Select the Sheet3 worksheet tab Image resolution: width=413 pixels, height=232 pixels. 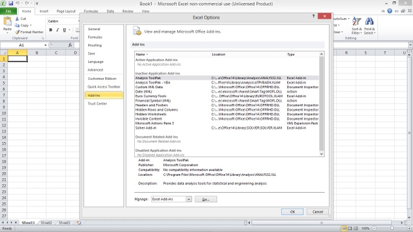(x=65, y=222)
